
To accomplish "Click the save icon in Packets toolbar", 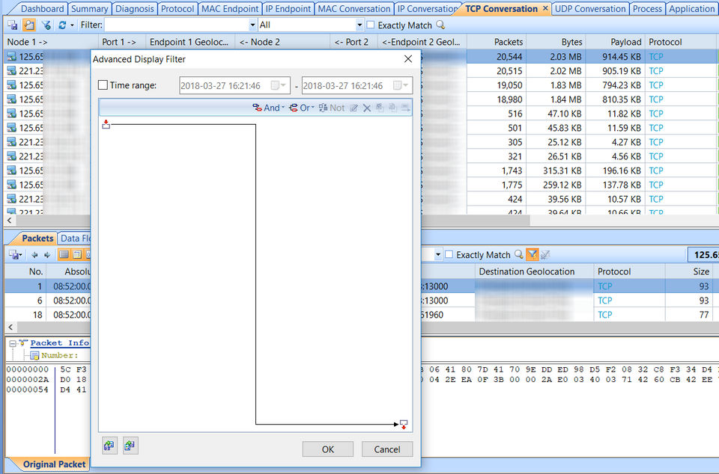I will [13, 255].
